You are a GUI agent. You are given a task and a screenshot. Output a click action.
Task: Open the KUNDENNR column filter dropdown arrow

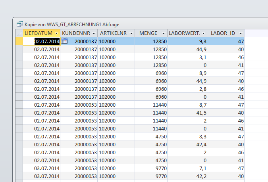tap(94, 33)
